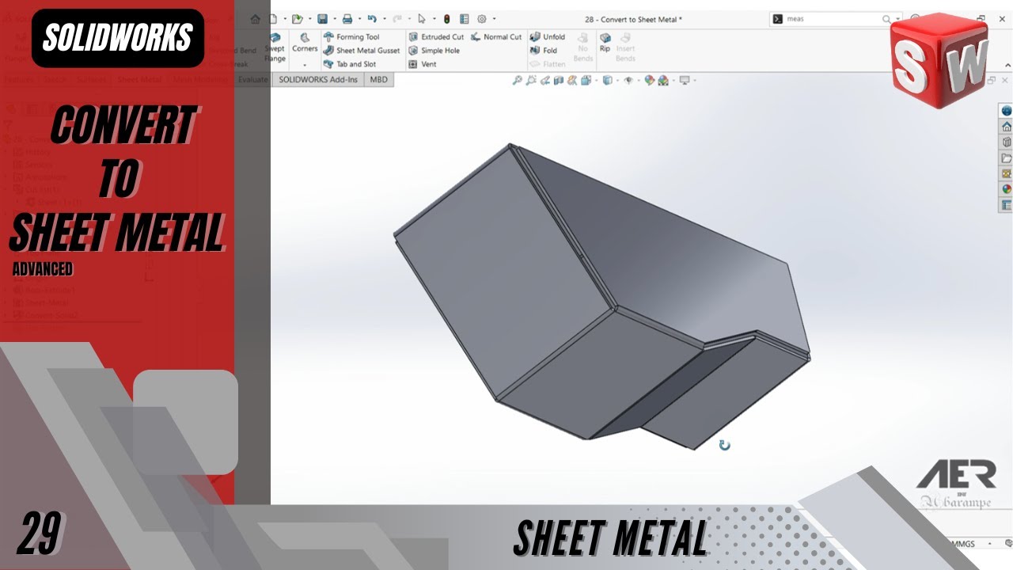This screenshot has width=1013, height=570.
Task: Expand the View Settings dropdown arrow
Action: click(x=694, y=80)
